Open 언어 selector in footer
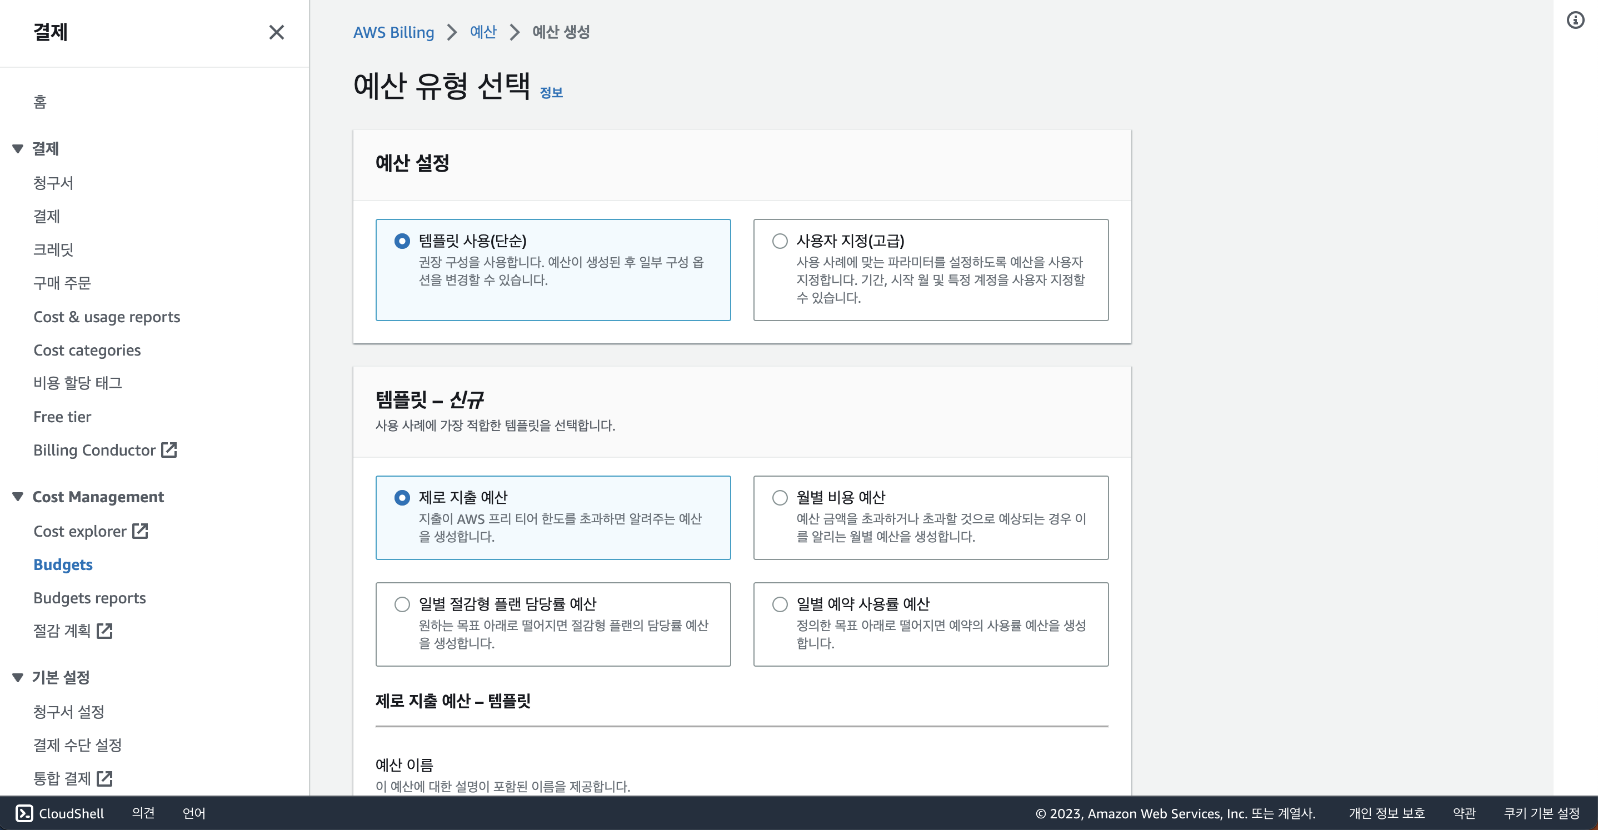 coord(193,813)
